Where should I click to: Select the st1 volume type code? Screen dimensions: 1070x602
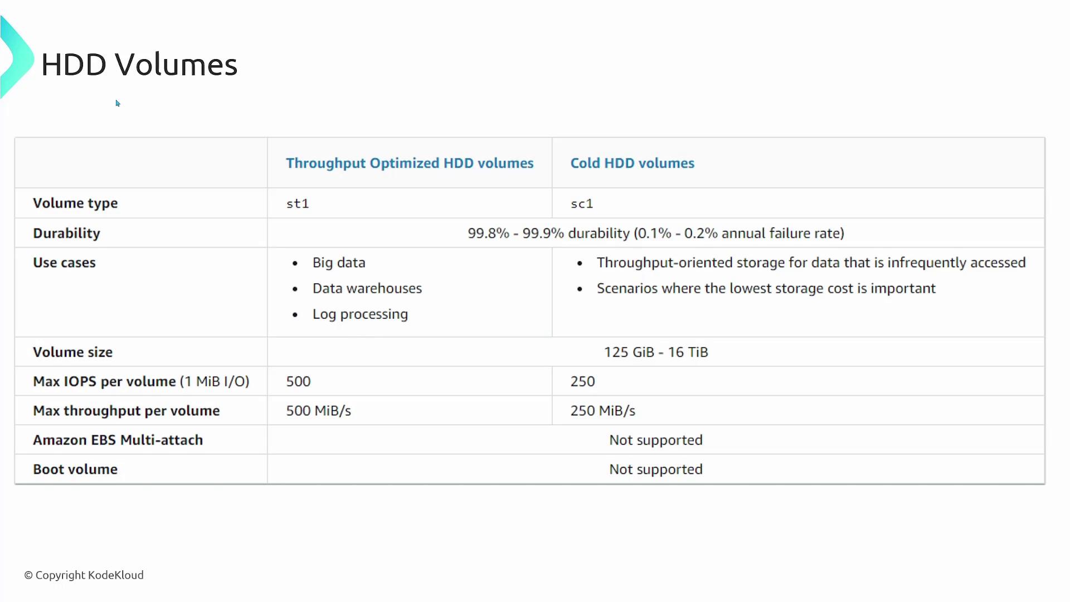tap(298, 204)
